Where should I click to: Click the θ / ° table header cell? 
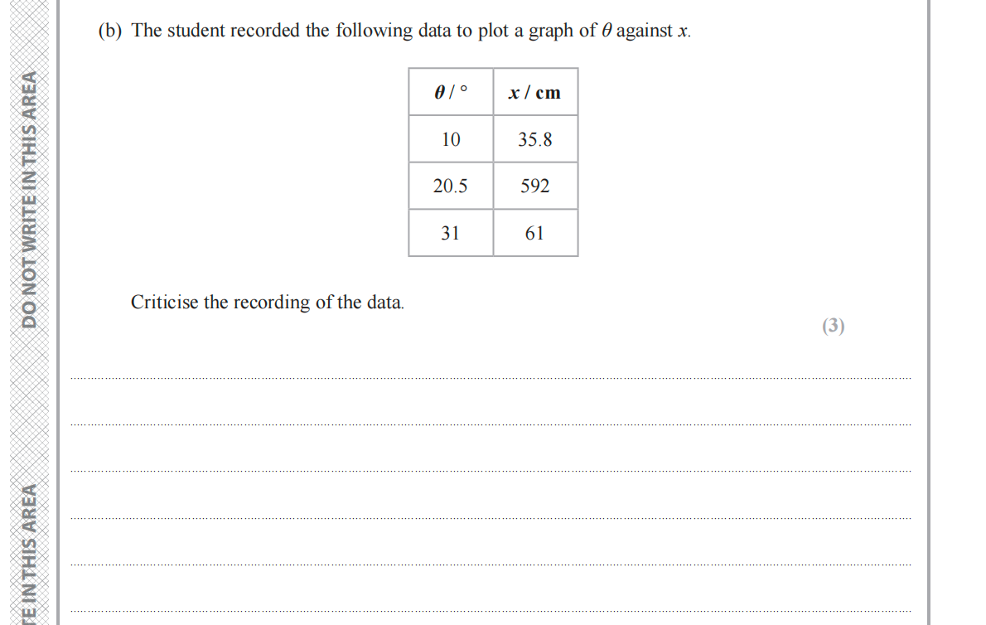tap(451, 92)
